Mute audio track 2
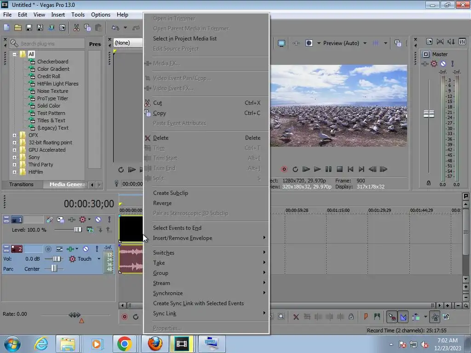 (x=86, y=249)
